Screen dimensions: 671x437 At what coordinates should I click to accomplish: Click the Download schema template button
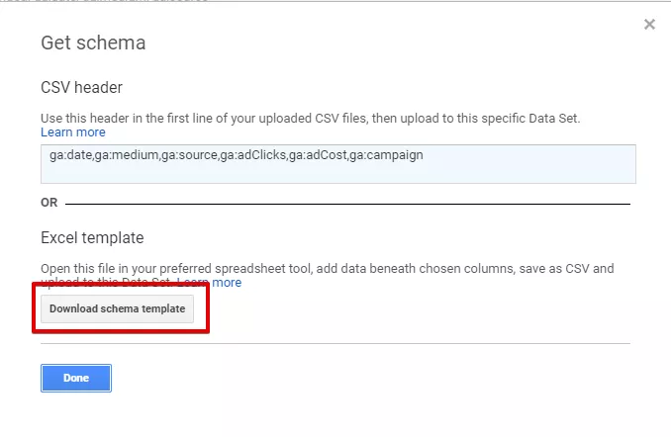click(117, 308)
